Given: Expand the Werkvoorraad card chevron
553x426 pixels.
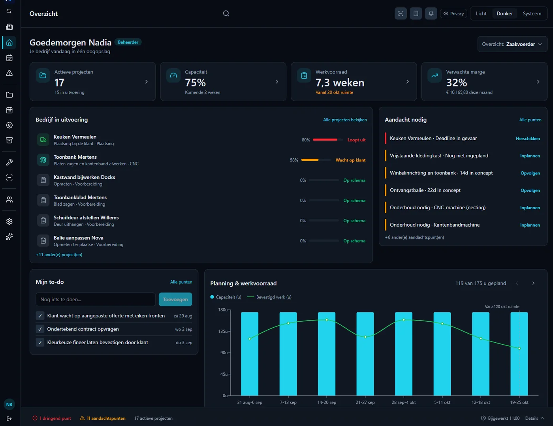Looking at the screenshot, I should coord(408,82).
